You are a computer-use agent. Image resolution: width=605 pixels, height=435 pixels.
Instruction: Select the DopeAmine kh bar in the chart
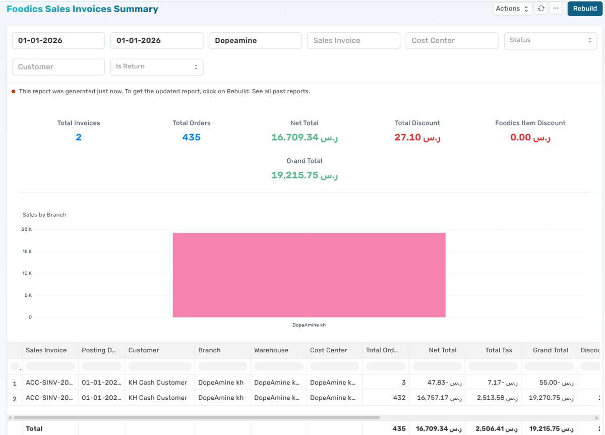309,274
